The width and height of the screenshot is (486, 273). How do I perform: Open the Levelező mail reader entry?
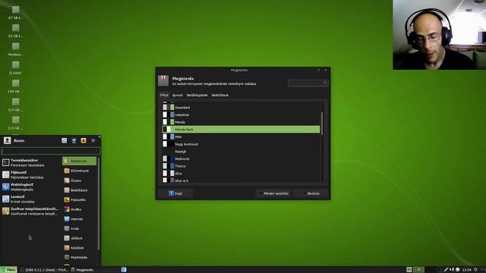tap(30, 199)
